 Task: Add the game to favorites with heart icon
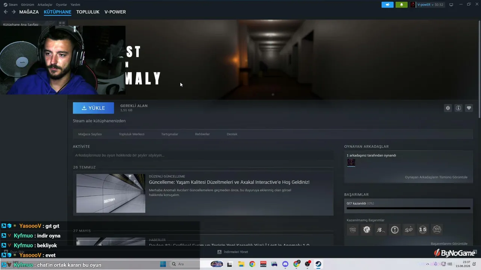[469, 108]
